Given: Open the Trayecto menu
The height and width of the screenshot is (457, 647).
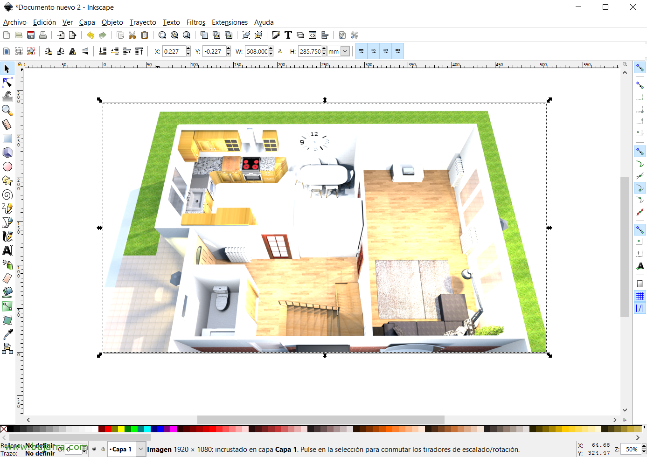Looking at the screenshot, I should [143, 22].
